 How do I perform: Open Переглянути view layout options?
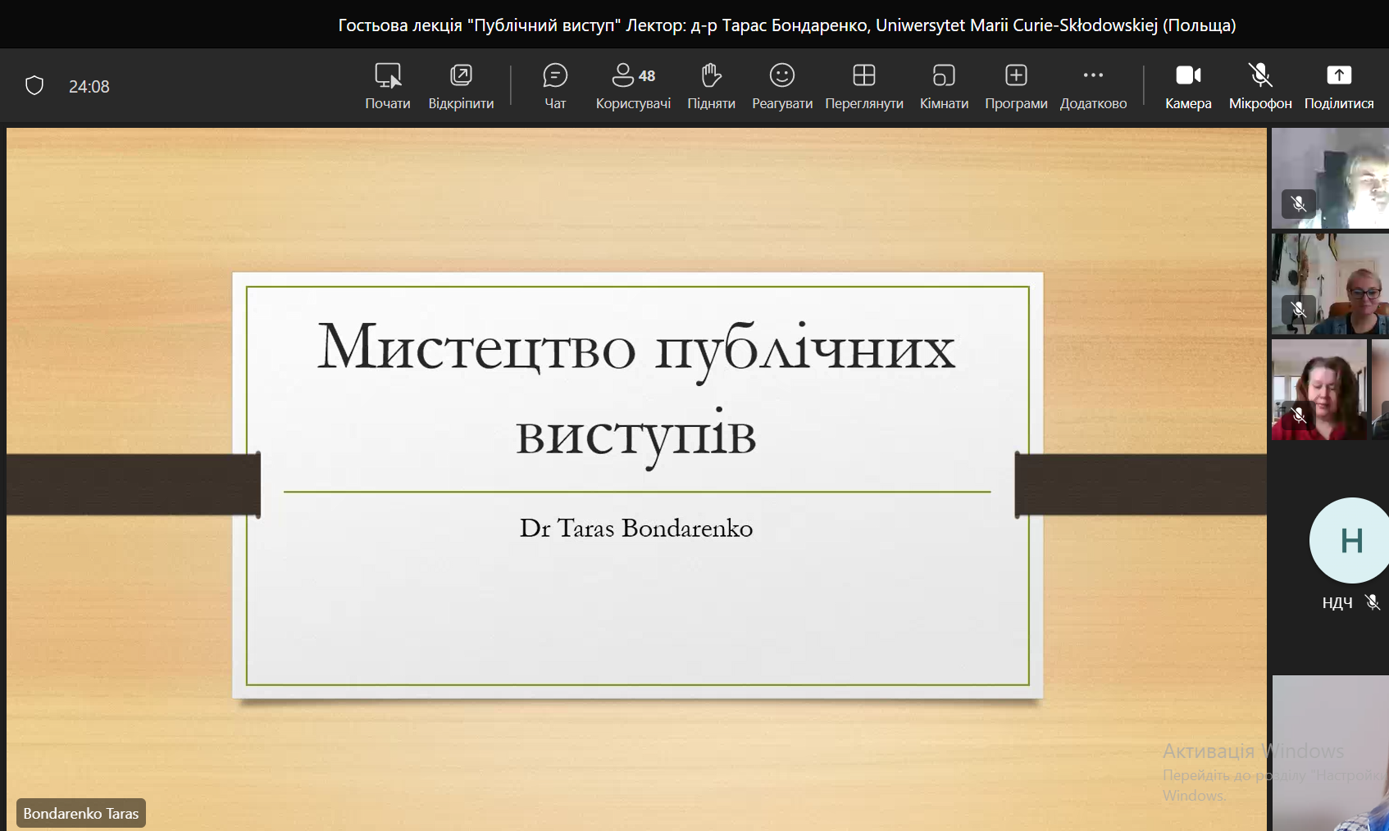click(x=864, y=86)
